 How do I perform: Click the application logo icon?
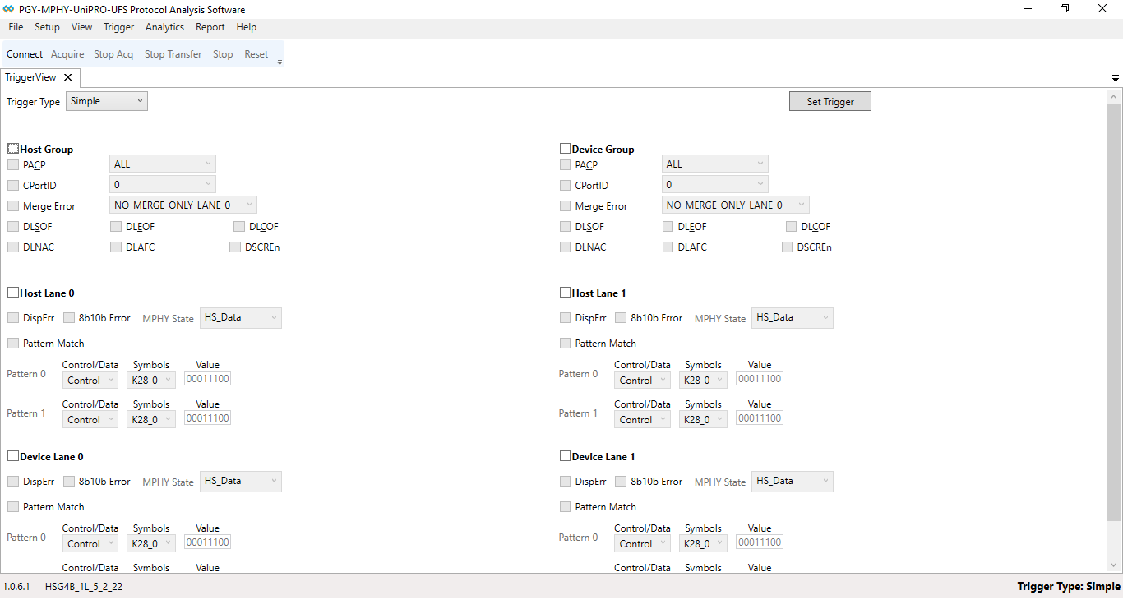click(9, 9)
